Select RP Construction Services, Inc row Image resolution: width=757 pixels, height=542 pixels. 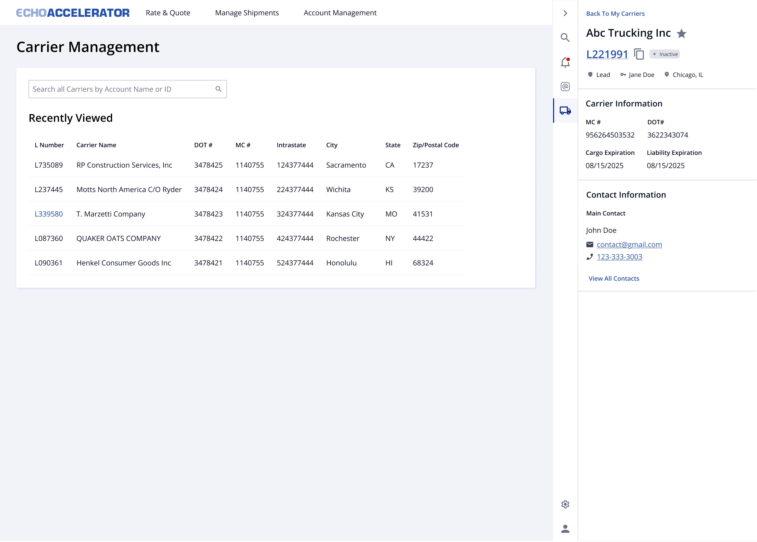[247, 165]
